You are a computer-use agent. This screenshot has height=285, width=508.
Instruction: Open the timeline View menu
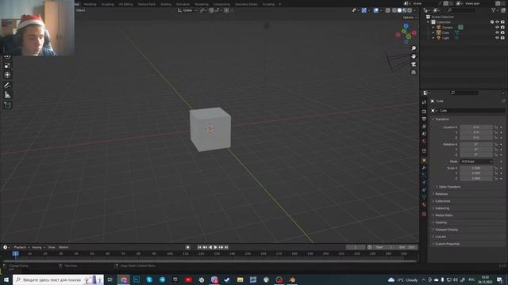(52, 247)
